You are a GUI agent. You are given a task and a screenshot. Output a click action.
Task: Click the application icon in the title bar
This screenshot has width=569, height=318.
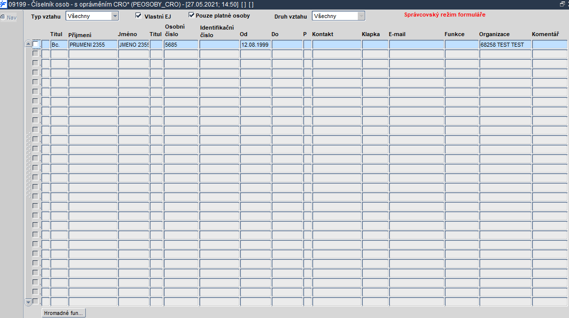[4, 5]
